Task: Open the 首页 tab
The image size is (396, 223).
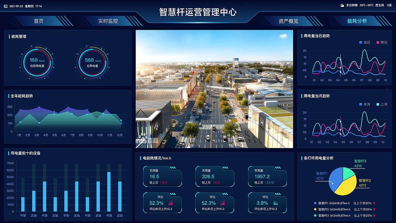Action: tap(39, 21)
